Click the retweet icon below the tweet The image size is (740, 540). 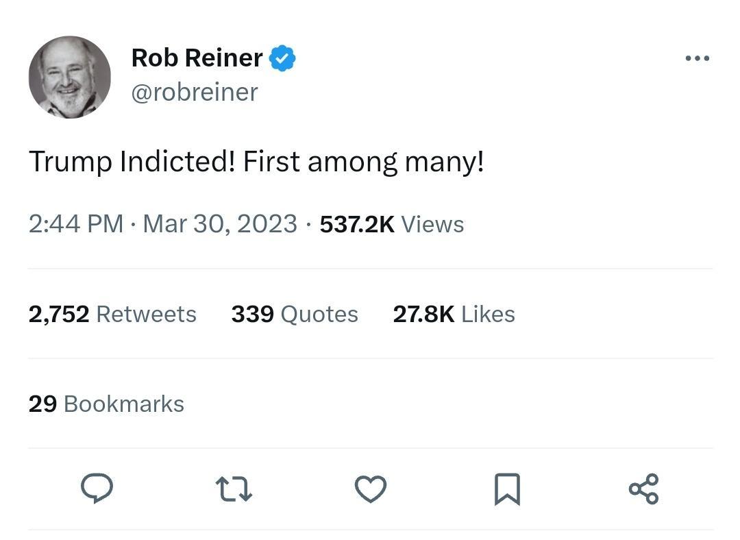(x=234, y=488)
